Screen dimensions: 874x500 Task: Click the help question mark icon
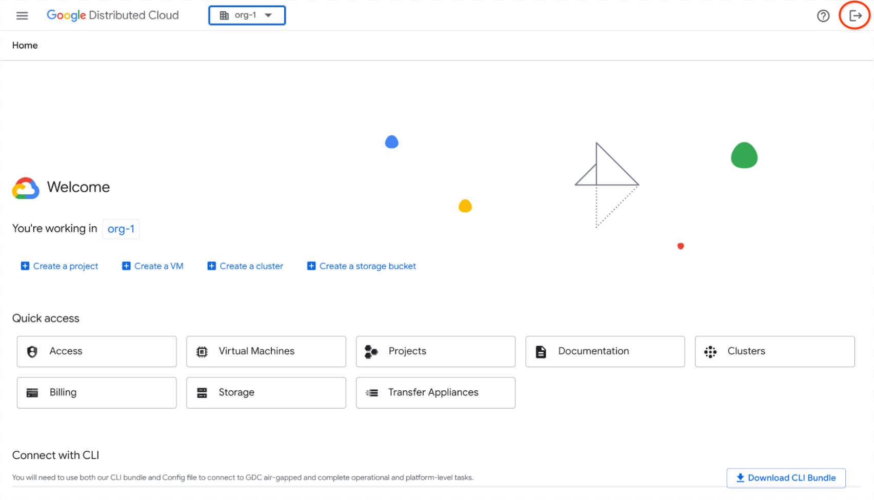pyautogui.click(x=823, y=16)
